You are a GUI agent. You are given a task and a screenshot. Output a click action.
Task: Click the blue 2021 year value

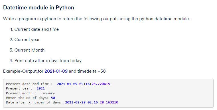40,88
